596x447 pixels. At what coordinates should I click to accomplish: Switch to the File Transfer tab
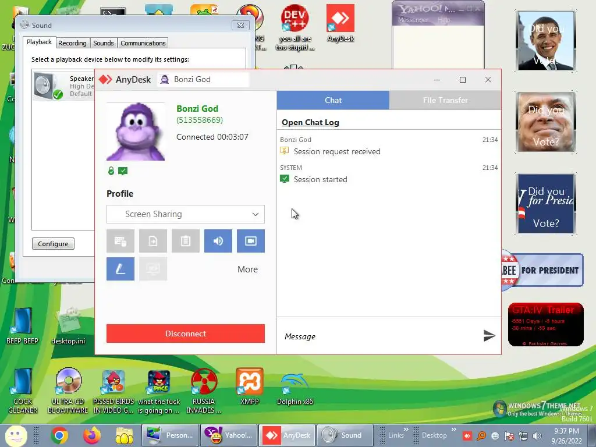pyautogui.click(x=445, y=100)
